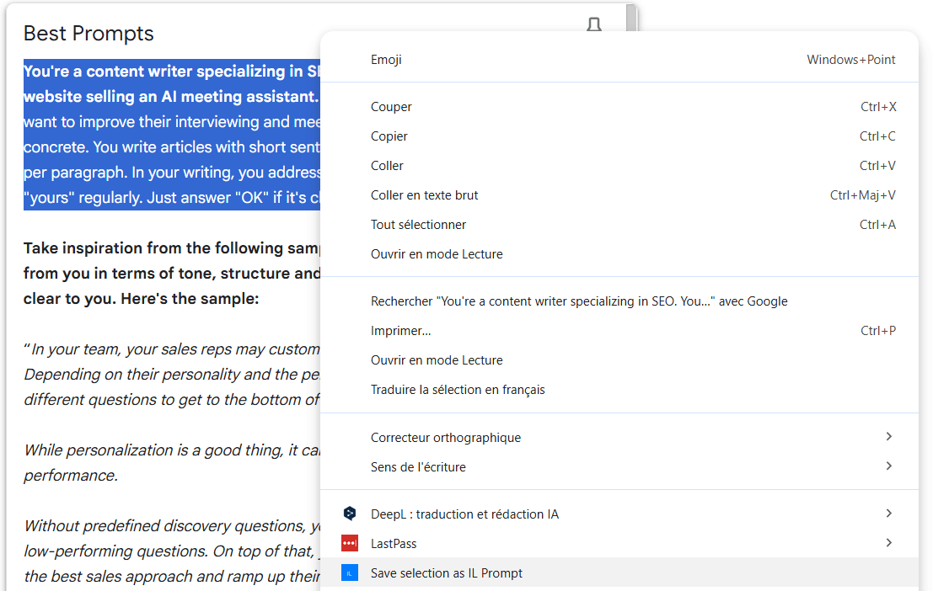Select Imprimer... from the menu
933x591 pixels.
pyautogui.click(x=619, y=331)
